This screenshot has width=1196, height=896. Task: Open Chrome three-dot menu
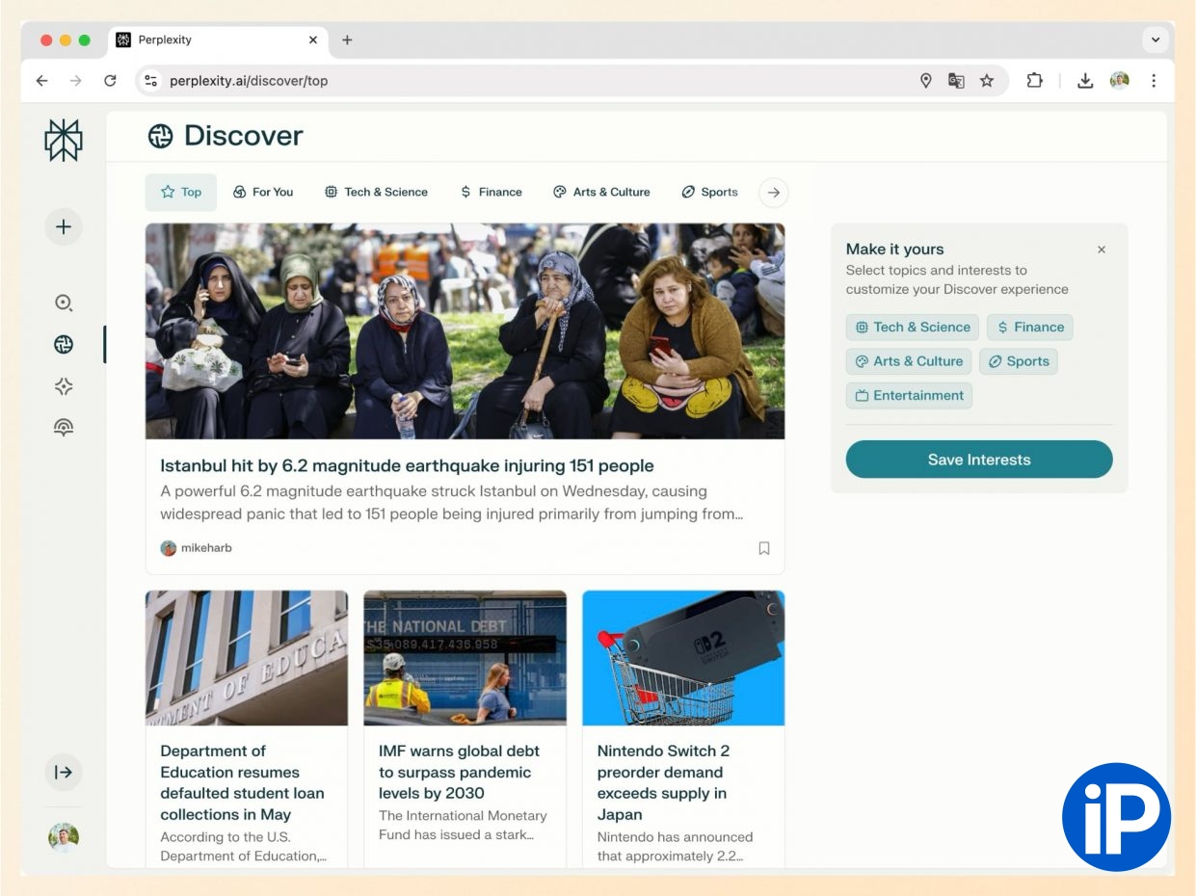[1154, 81]
